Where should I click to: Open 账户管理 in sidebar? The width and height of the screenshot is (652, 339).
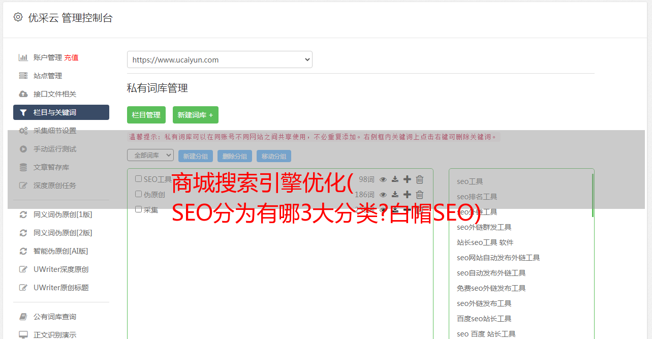pos(48,57)
